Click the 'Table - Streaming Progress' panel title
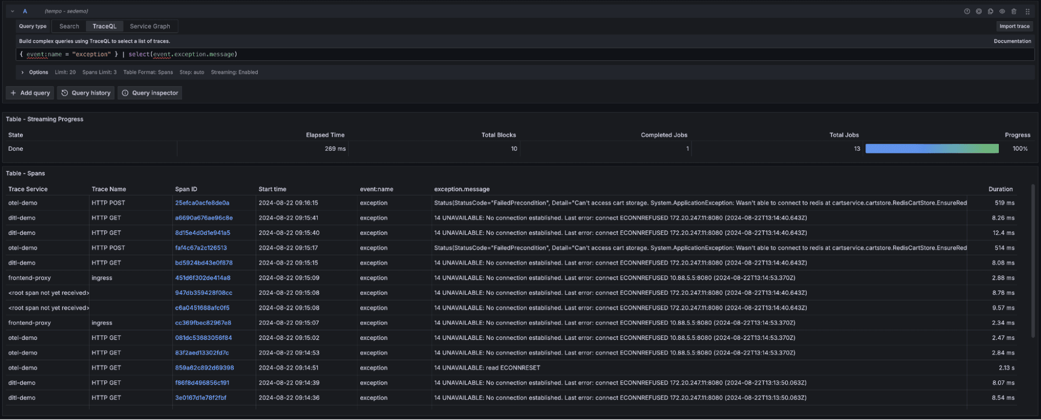 click(x=45, y=120)
